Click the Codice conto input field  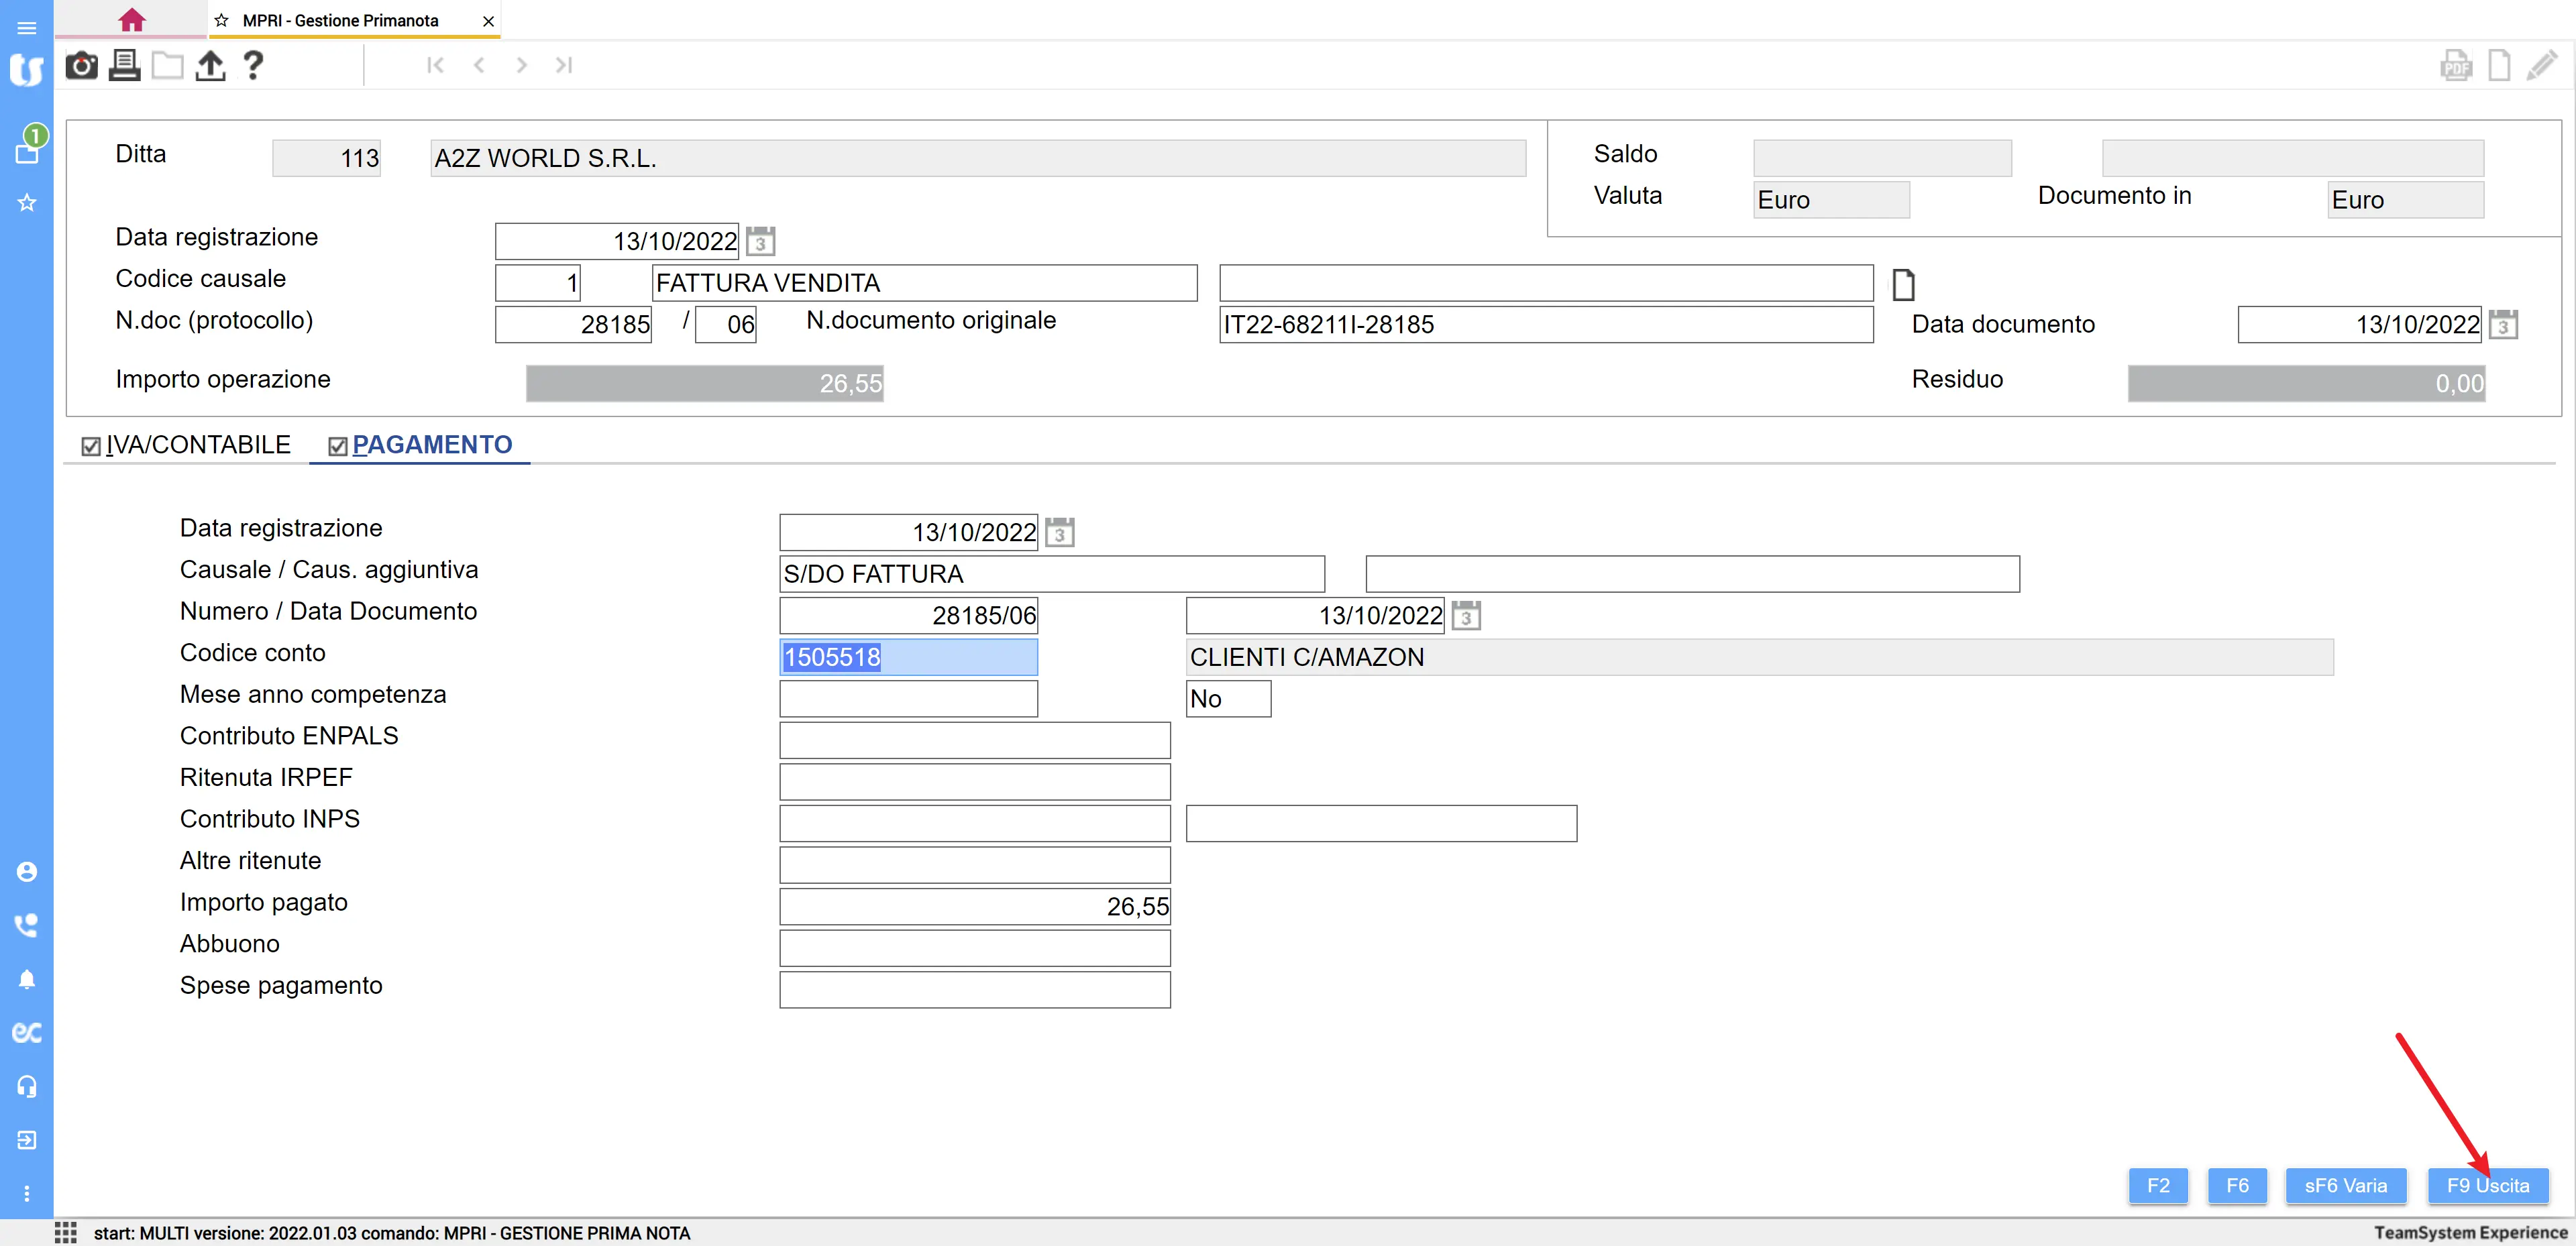point(907,657)
